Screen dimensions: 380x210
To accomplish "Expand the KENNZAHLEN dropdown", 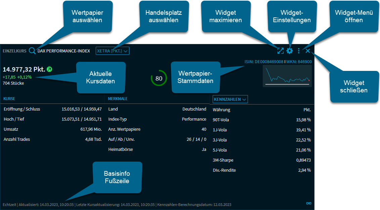I will [x=230, y=99].
